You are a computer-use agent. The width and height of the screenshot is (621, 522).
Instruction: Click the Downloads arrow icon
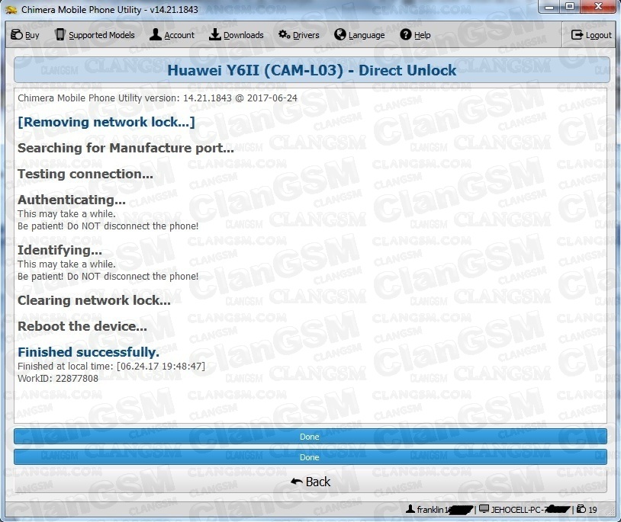214,34
